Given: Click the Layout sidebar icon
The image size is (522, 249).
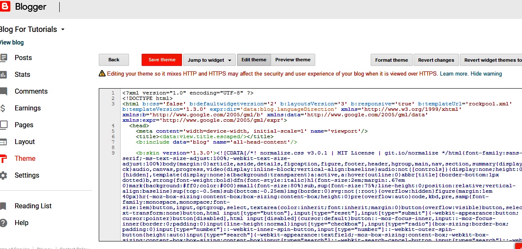Looking at the screenshot, I should 3,142.
